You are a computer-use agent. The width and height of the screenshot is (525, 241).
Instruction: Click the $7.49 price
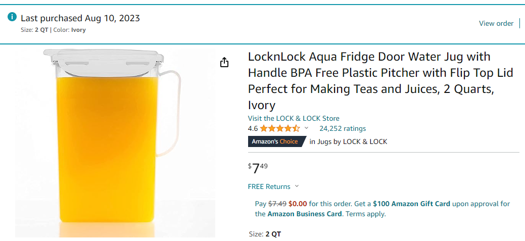click(258, 168)
